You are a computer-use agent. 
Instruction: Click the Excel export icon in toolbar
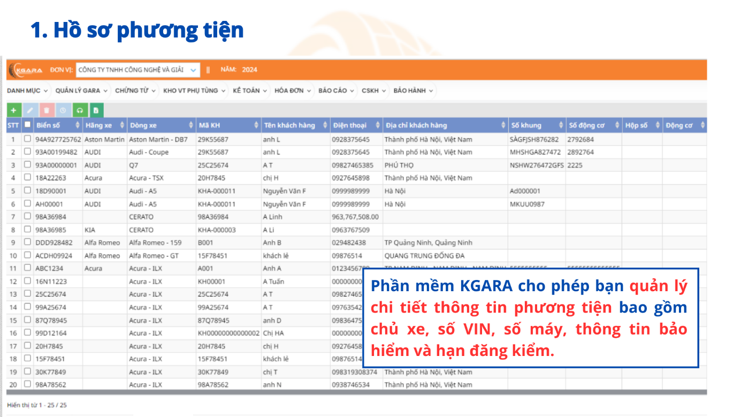(x=96, y=110)
